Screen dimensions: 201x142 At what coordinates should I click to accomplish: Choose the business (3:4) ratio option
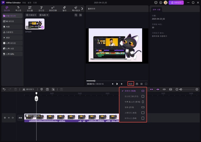pos(133,118)
